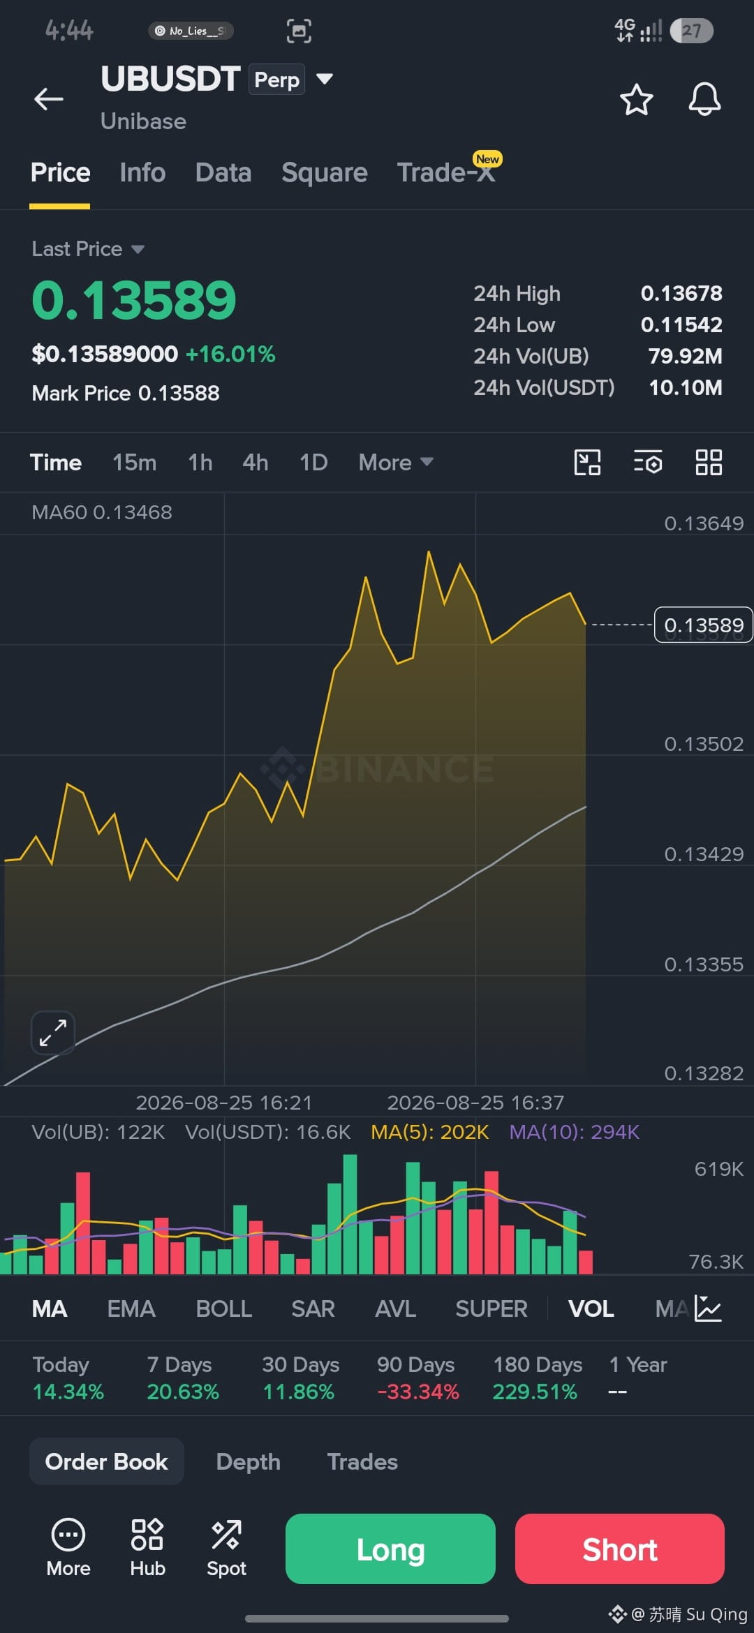The image size is (754, 1633).
Task: Tap the large 0.13589 last price
Action: click(x=134, y=300)
